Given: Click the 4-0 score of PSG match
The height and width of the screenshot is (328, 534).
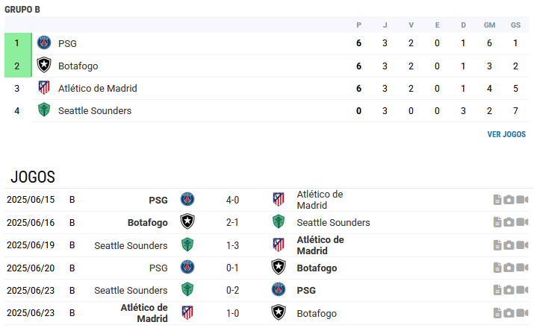Looking at the screenshot, I should coord(232,200).
